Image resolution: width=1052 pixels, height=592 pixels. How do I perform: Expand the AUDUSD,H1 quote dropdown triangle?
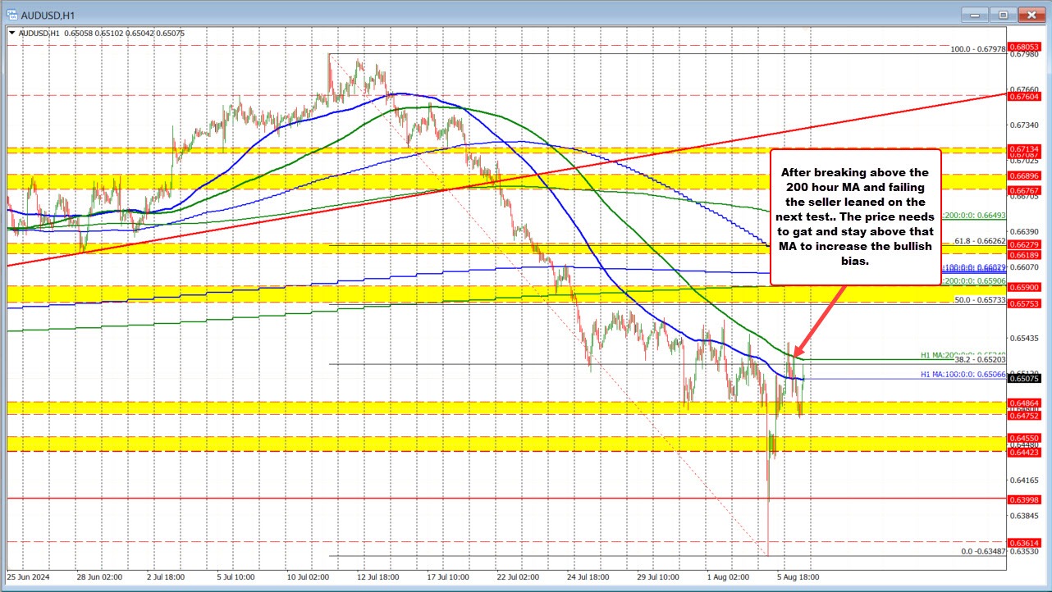(x=13, y=34)
